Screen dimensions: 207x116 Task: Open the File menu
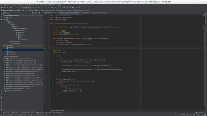pyautogui.click(x=2, y=5)
